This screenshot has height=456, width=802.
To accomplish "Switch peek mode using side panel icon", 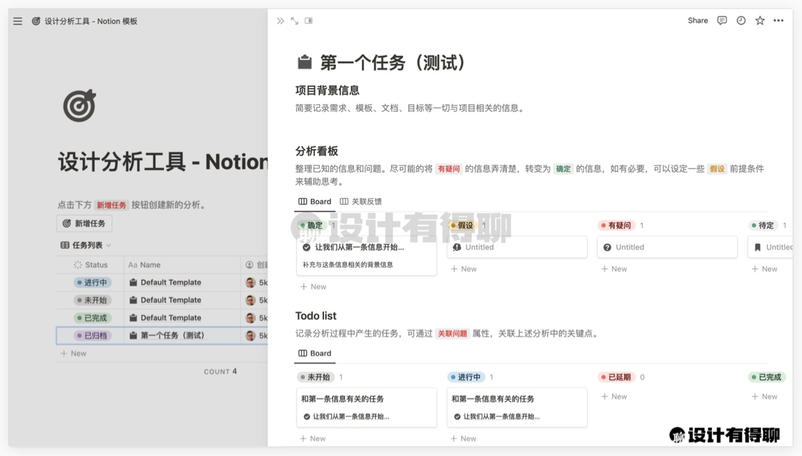I will pos(309,21).
